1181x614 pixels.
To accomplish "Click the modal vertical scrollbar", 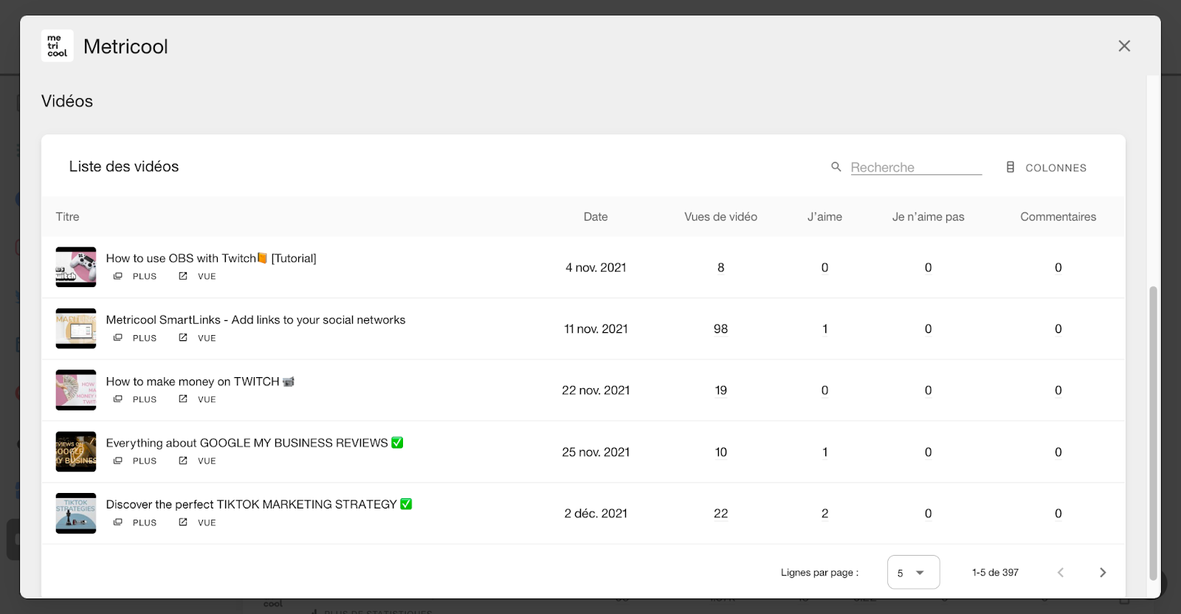I will pyautogui.click(x=1153, y=433).
